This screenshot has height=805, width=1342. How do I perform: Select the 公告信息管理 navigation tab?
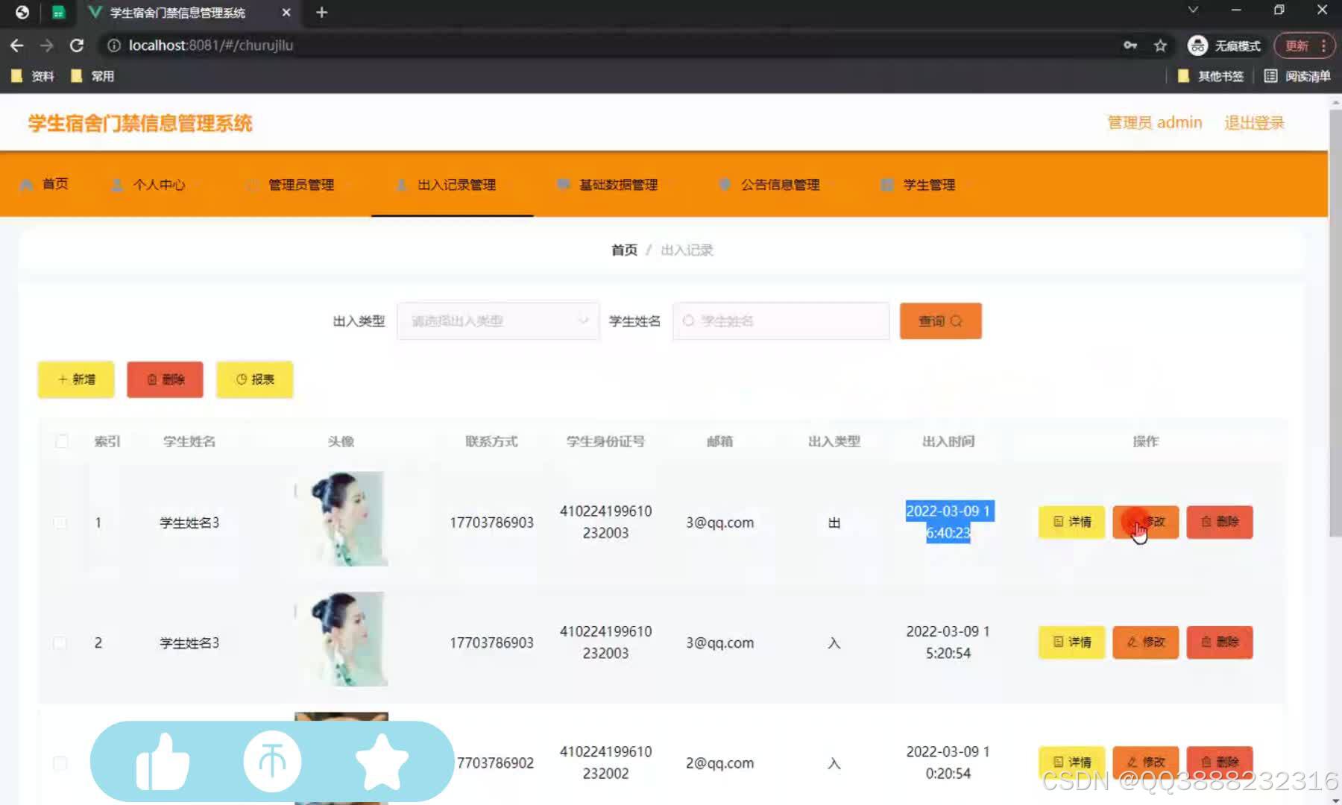781,185
